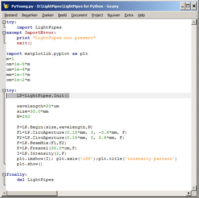The height and width of the screenshot is (198, 199).
Task: Collapse the except ImportError fold marker
Action: [4, 33]
